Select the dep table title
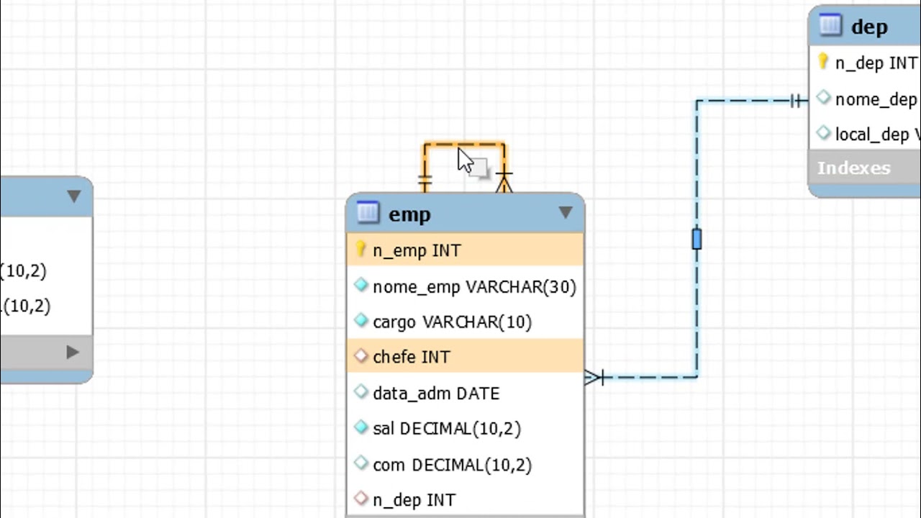This screenshot has width=921, height=518. pos(869,27)
